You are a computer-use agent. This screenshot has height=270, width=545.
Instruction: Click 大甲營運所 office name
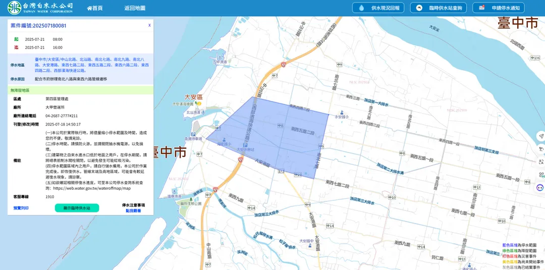pos(55,107)
